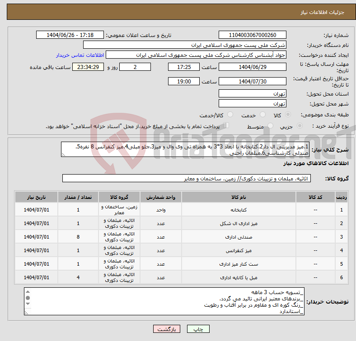Open the اطلاعات تماس خریدار link
The image size is (356, 341).
(x=80, y=55)
